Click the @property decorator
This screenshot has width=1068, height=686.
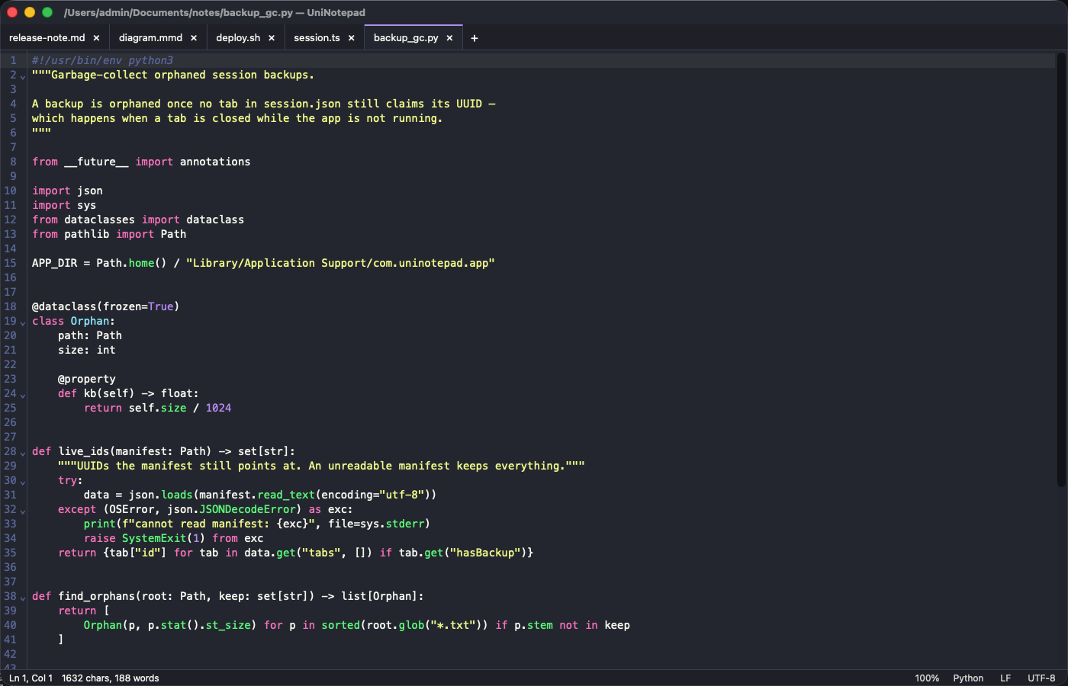pyautogui.click(x=87, y=379)
